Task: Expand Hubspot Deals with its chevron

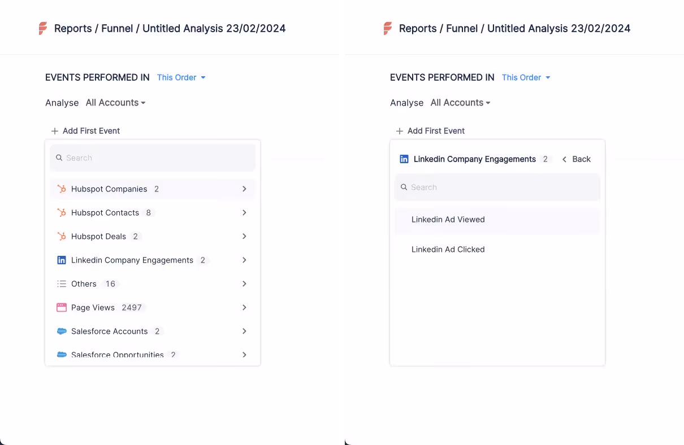Action: 244,236
